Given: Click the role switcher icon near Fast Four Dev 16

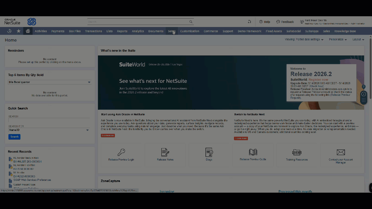Looking at the screenshot, I should click(x=302, y=22).
